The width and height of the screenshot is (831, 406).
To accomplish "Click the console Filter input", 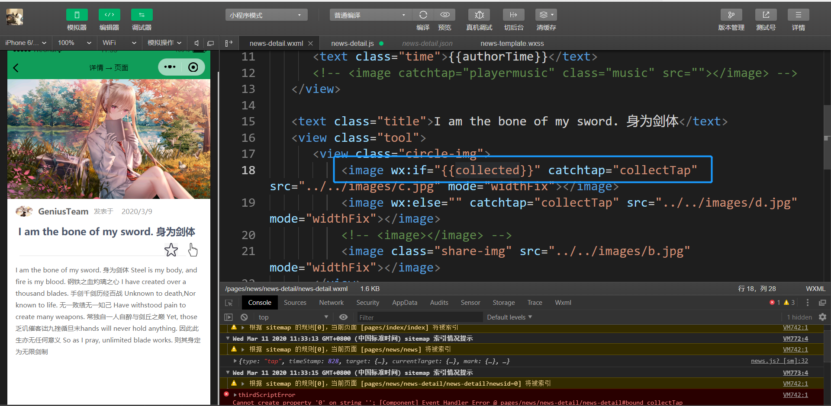I will [419, 317].
